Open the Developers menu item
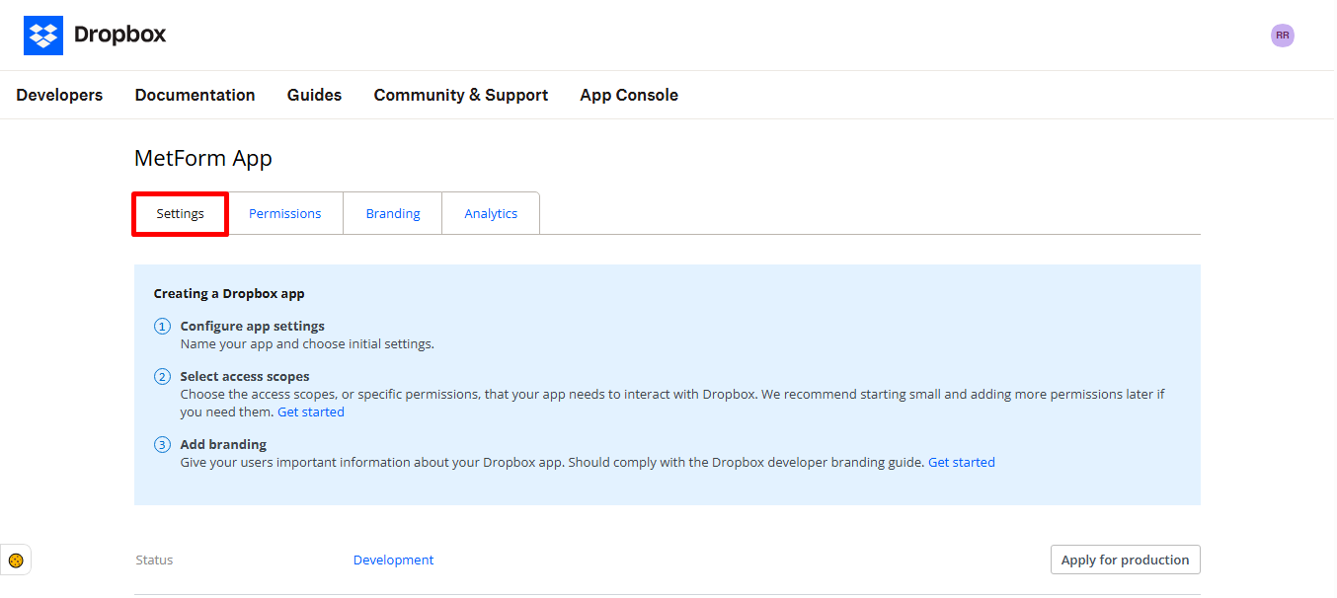Screen dimensions: 1337x598 pos(59,95)
